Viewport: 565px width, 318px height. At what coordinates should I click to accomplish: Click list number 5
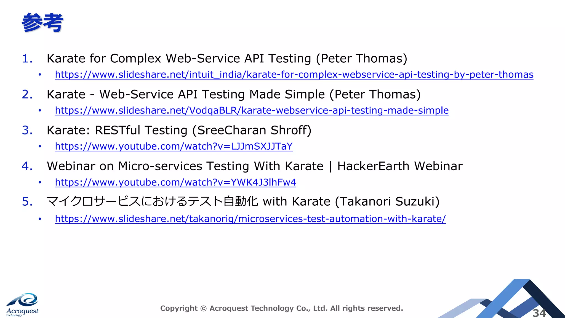pos(27,202)
